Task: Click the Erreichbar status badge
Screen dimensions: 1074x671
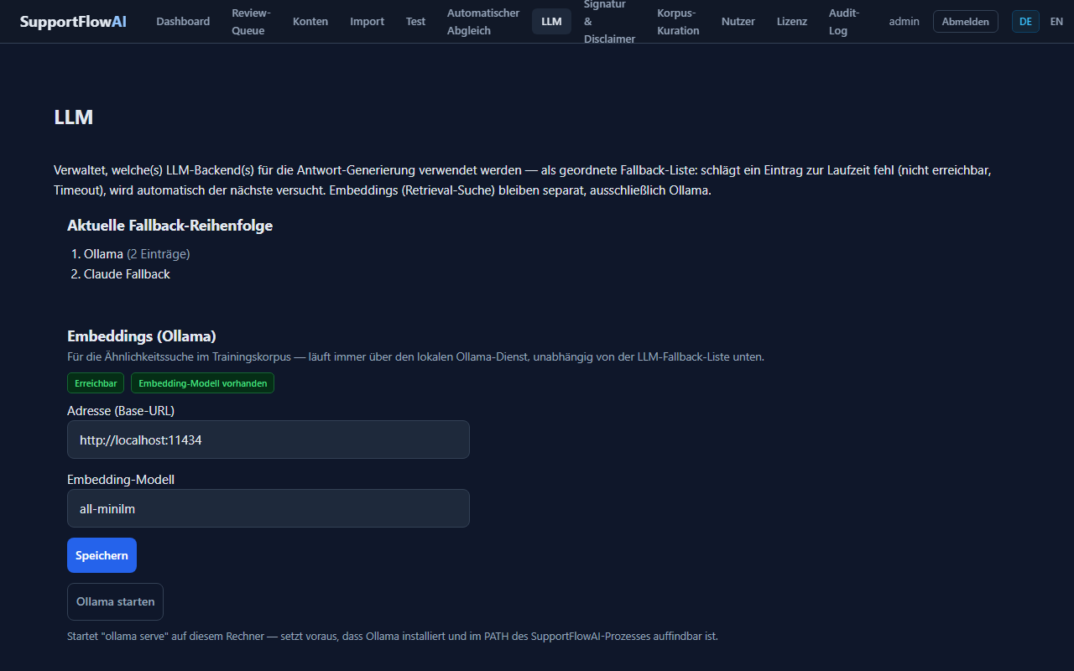Action: 96,383
